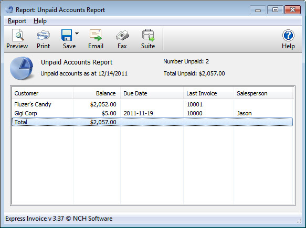The image size is (306, 228).
Task: Select the Gigi Corp row
Action: tap(152, 113)
